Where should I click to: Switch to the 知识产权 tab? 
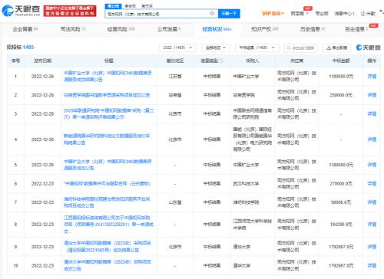coord(264,29)
